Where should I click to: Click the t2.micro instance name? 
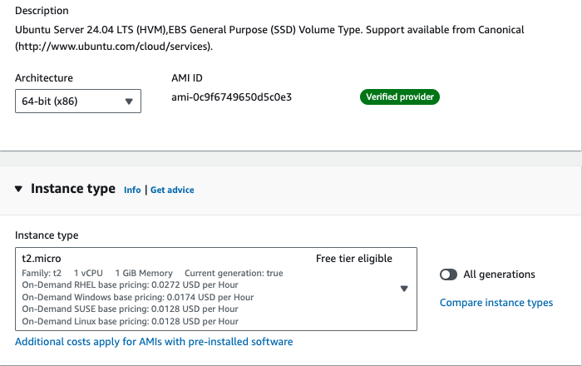(42, 259)
